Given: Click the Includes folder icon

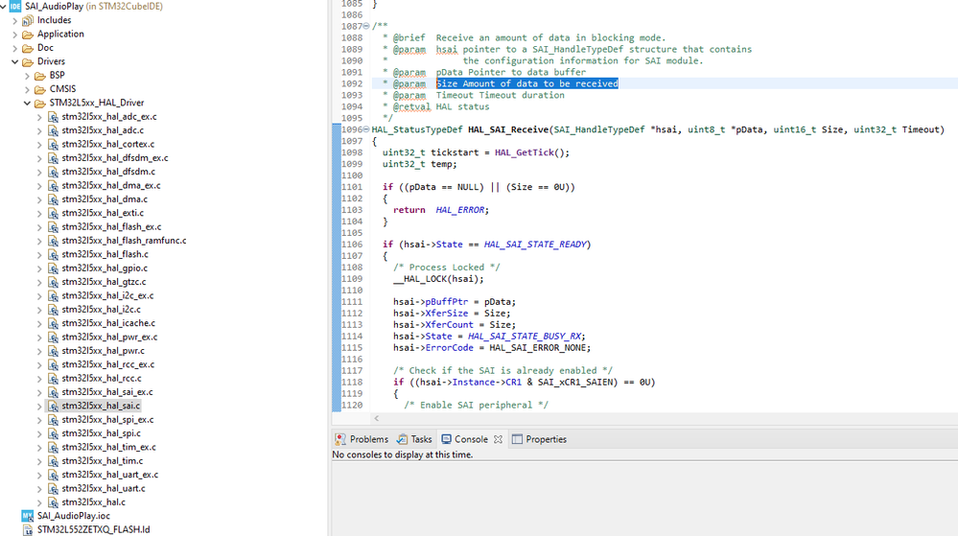Looking at the screenshot, I should (28, 20).
